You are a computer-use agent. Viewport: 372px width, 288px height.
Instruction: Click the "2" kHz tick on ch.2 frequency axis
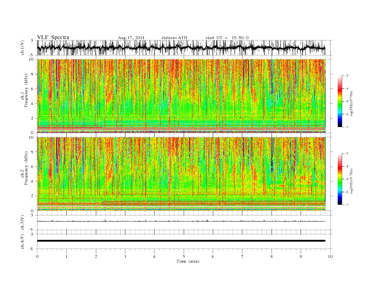[x=32, y=196]
